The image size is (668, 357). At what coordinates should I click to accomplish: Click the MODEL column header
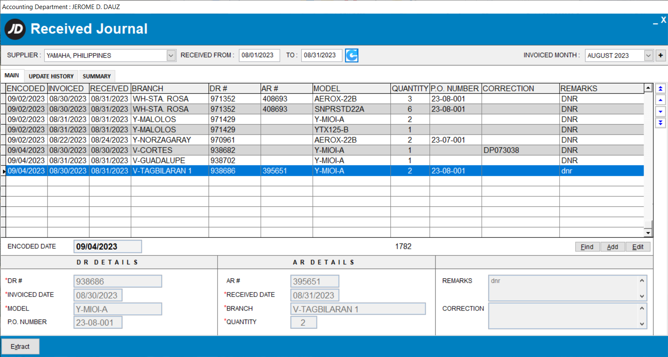[x=352, y=88]
